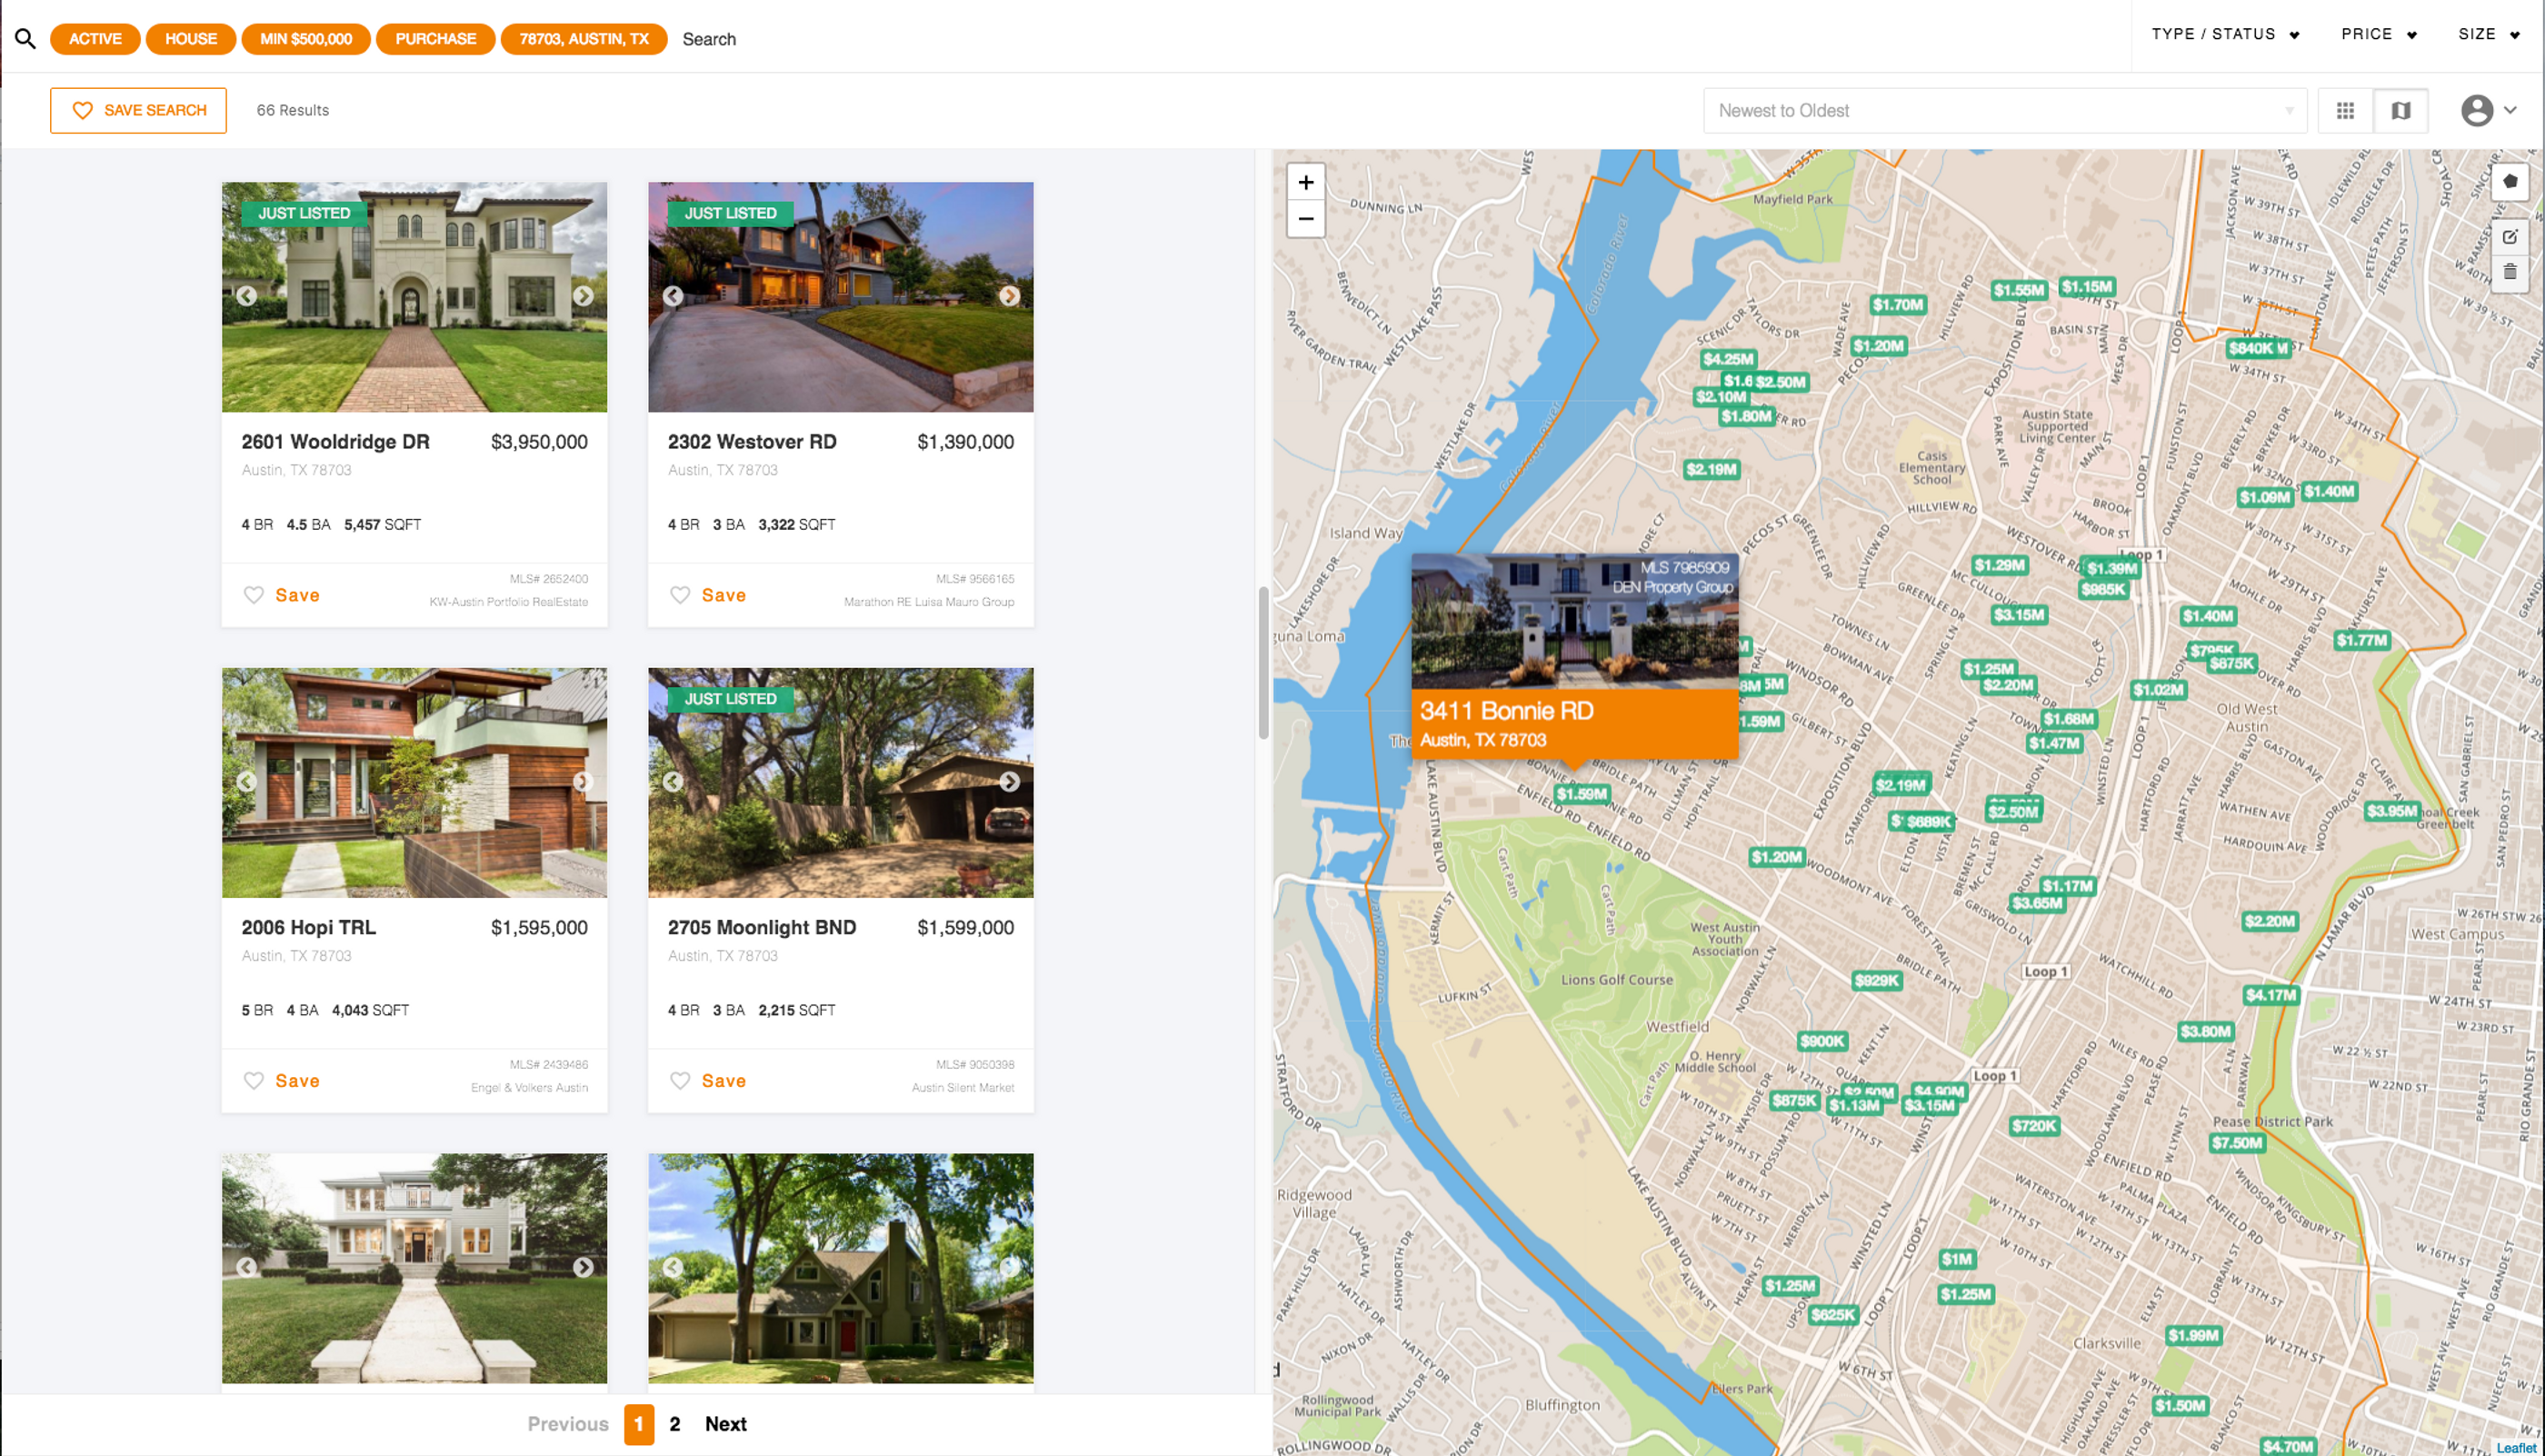Remove the HOUSE filter tag

pos(191,39)
